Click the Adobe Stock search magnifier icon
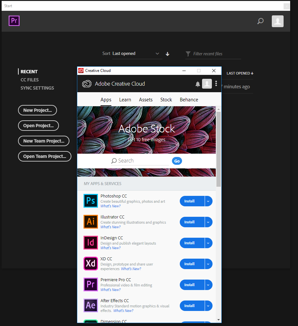 click(114, 161)
